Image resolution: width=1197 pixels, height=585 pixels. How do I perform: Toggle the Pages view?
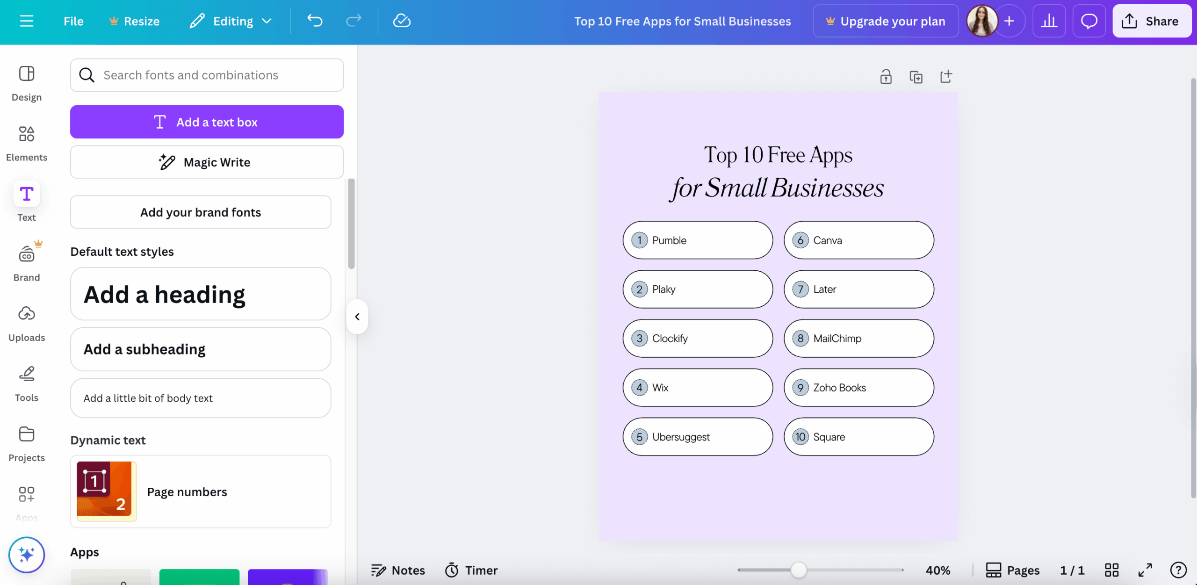1013,570
